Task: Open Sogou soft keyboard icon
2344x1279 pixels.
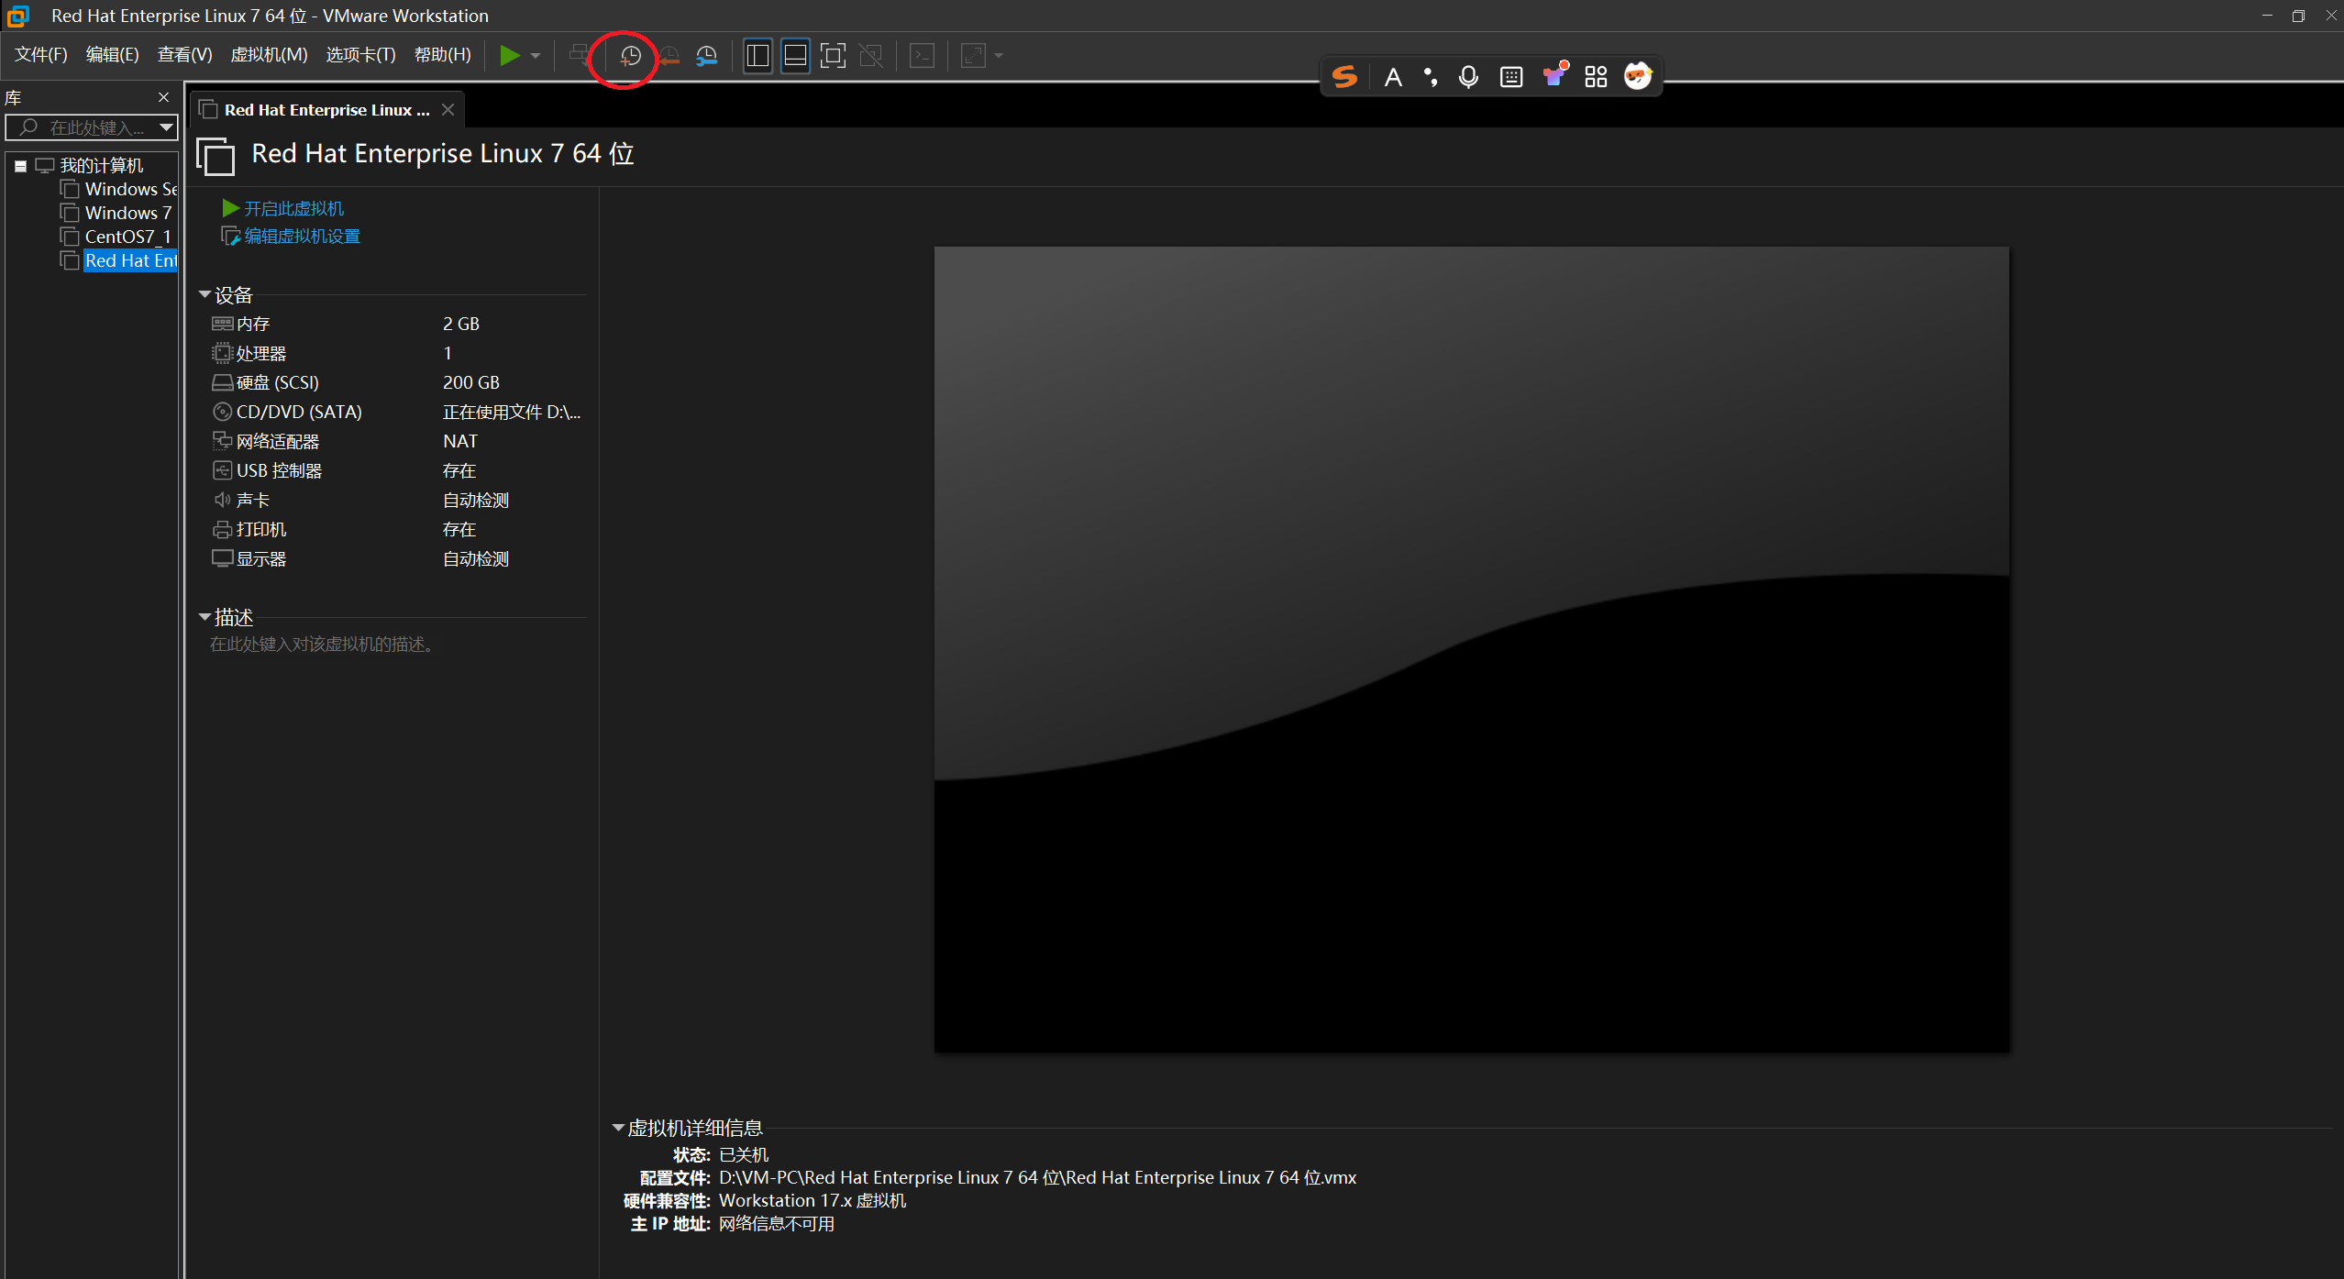Action: tap(1510, 77)
